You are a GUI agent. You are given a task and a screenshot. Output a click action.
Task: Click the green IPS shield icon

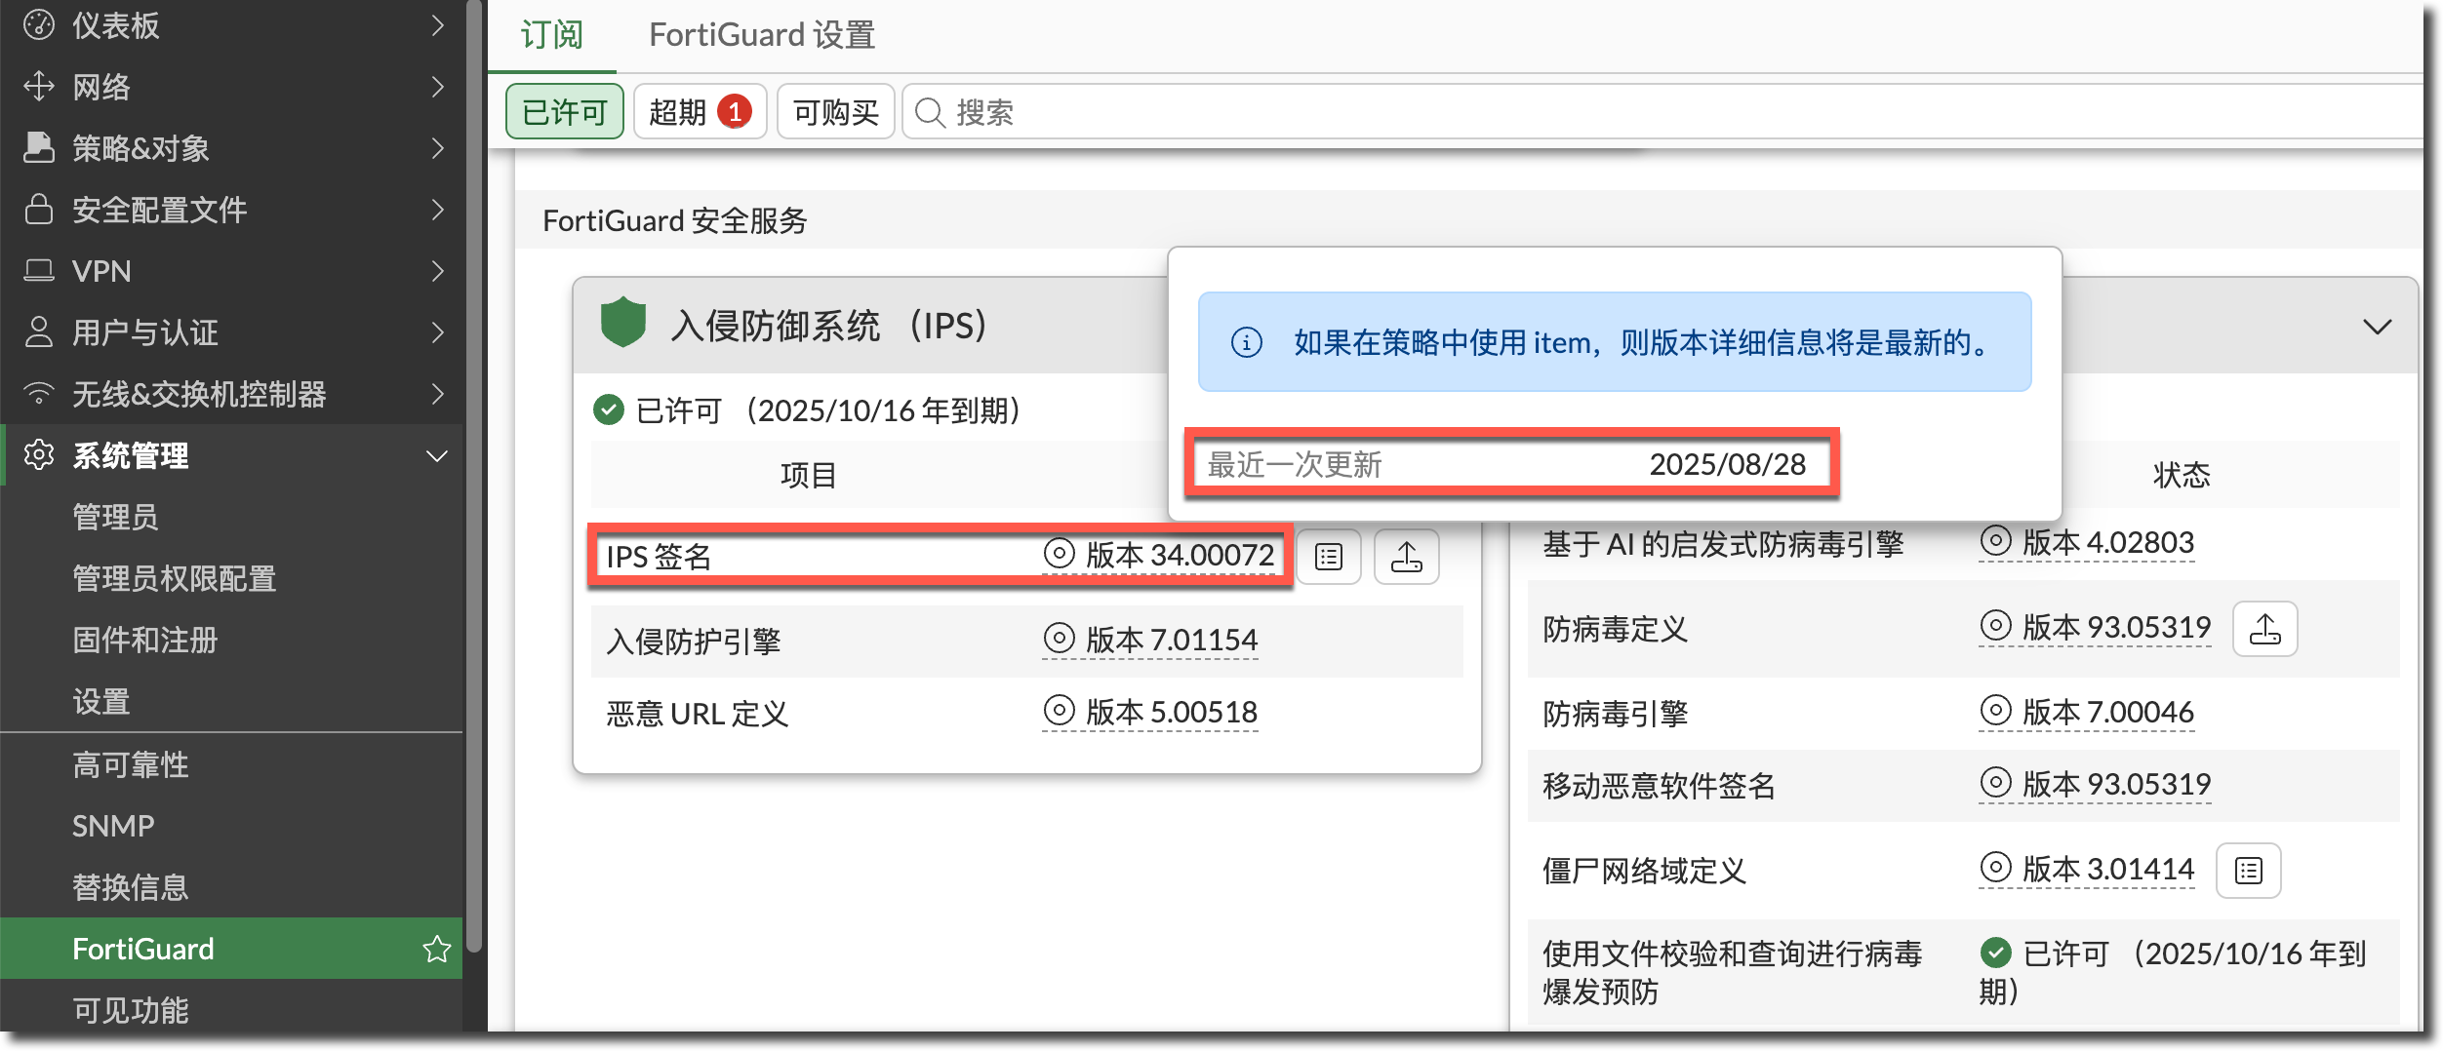623,323
